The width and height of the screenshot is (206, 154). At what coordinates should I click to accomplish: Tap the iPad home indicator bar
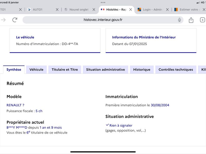click(x=103, y=152)
